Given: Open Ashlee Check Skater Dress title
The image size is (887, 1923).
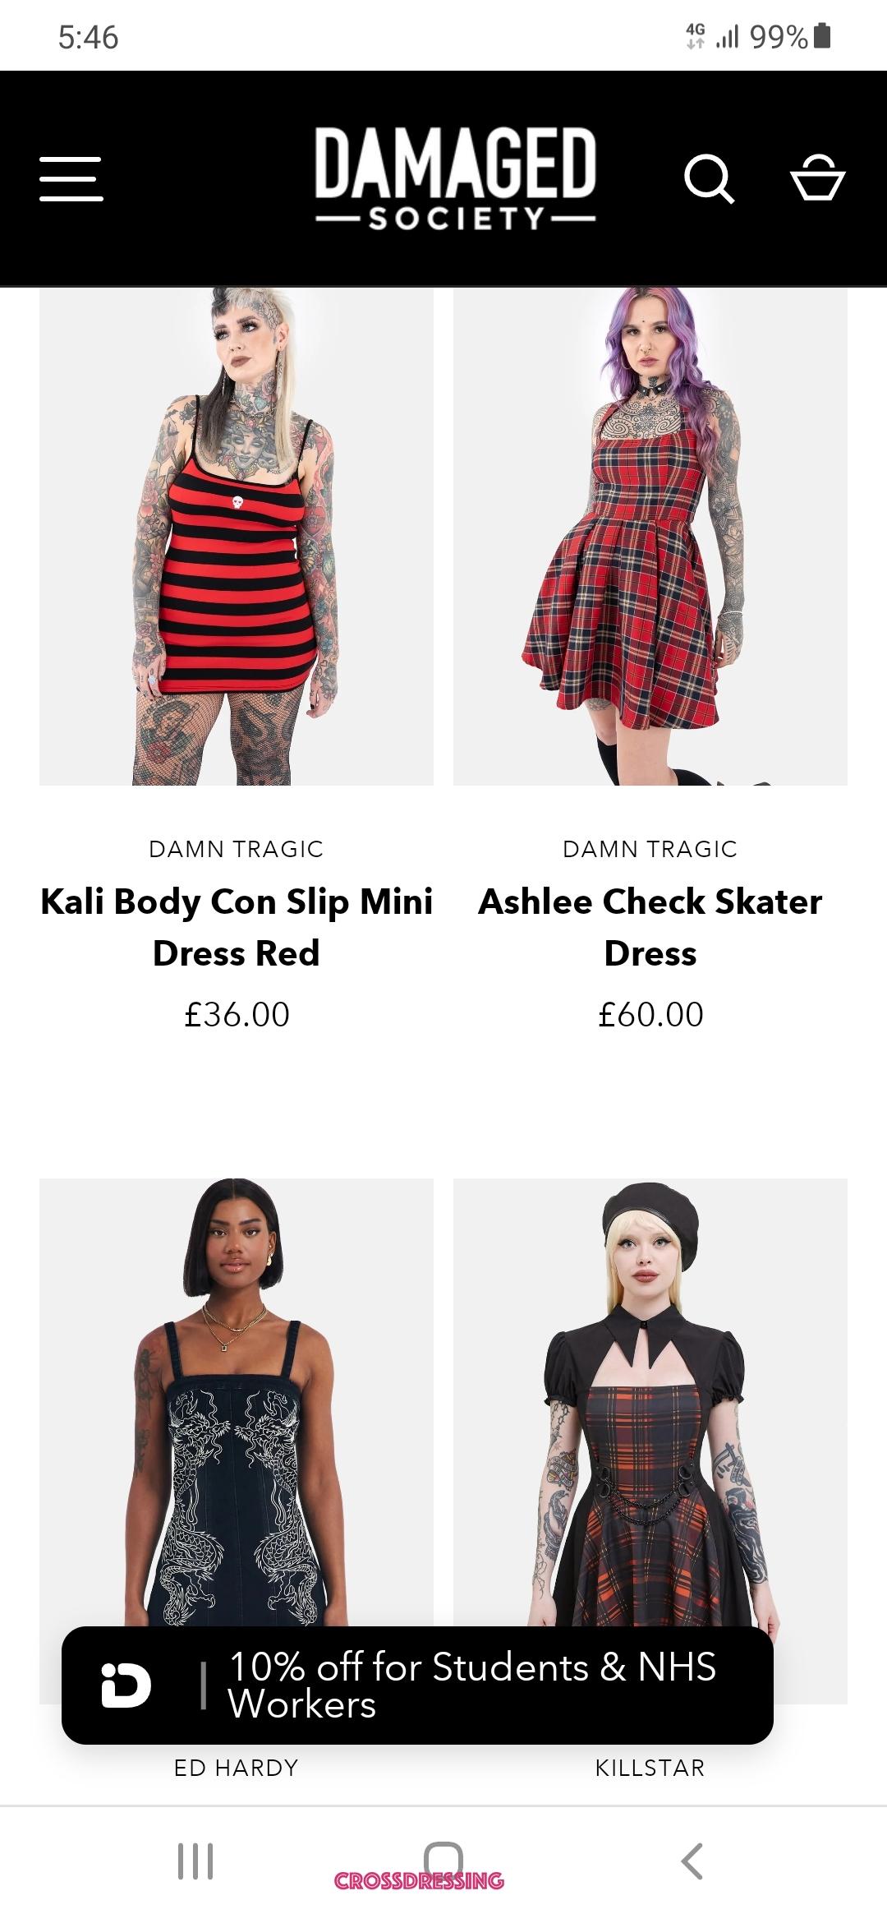Looking at the screenshot, I should [x=650, y=927].
